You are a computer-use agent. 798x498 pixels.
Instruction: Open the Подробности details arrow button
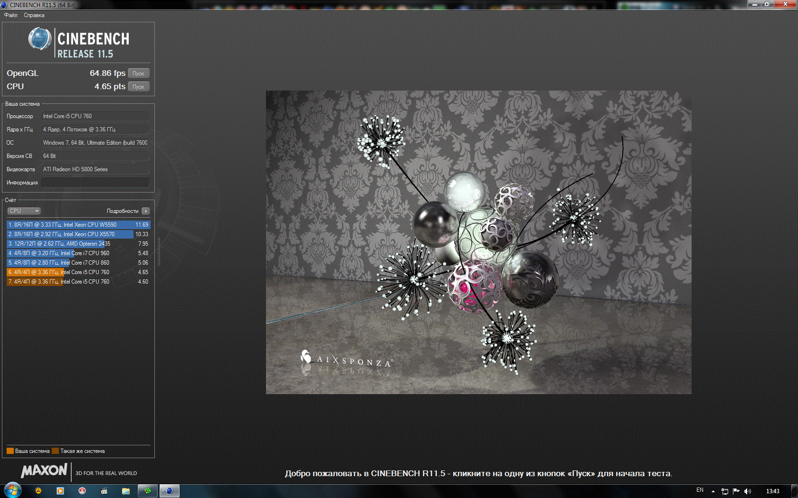146,211
